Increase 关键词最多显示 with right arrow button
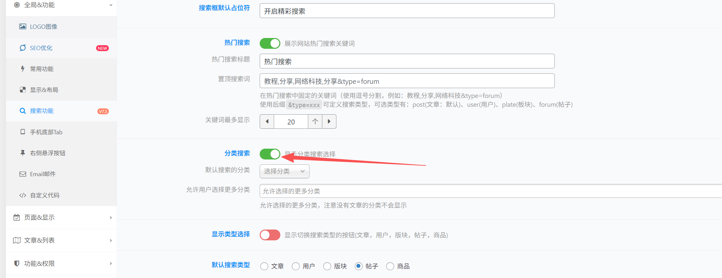This screenshot has width=722, height=278. [x=329, y=121]
